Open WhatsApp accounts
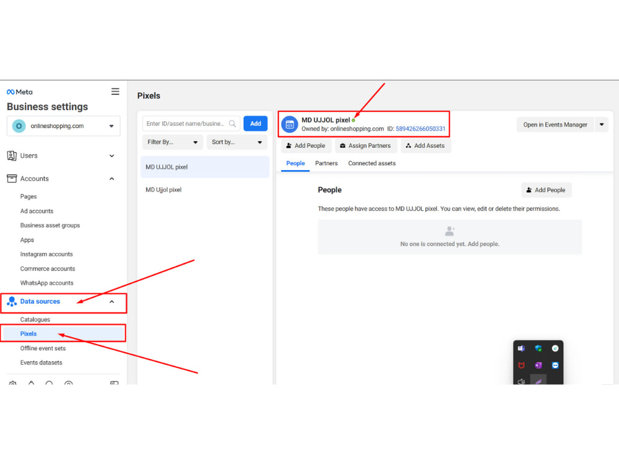 pos(47,283)
